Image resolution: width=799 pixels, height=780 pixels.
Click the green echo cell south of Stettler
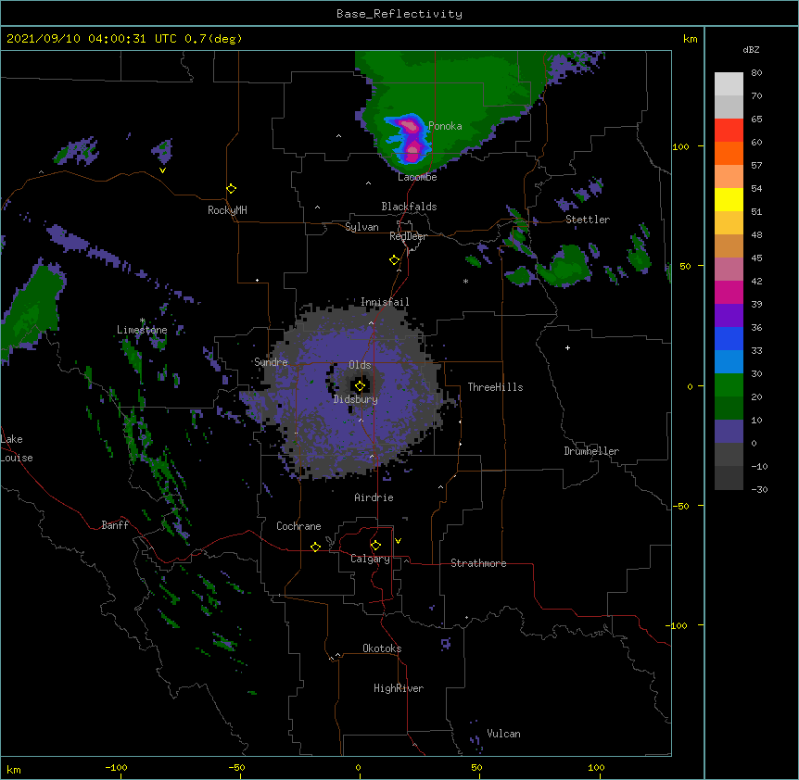tap(565, 266)
